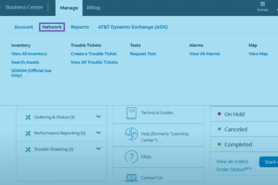Expand the Performance Reporting chevron

pyautogui.click(x=98, y=133)
